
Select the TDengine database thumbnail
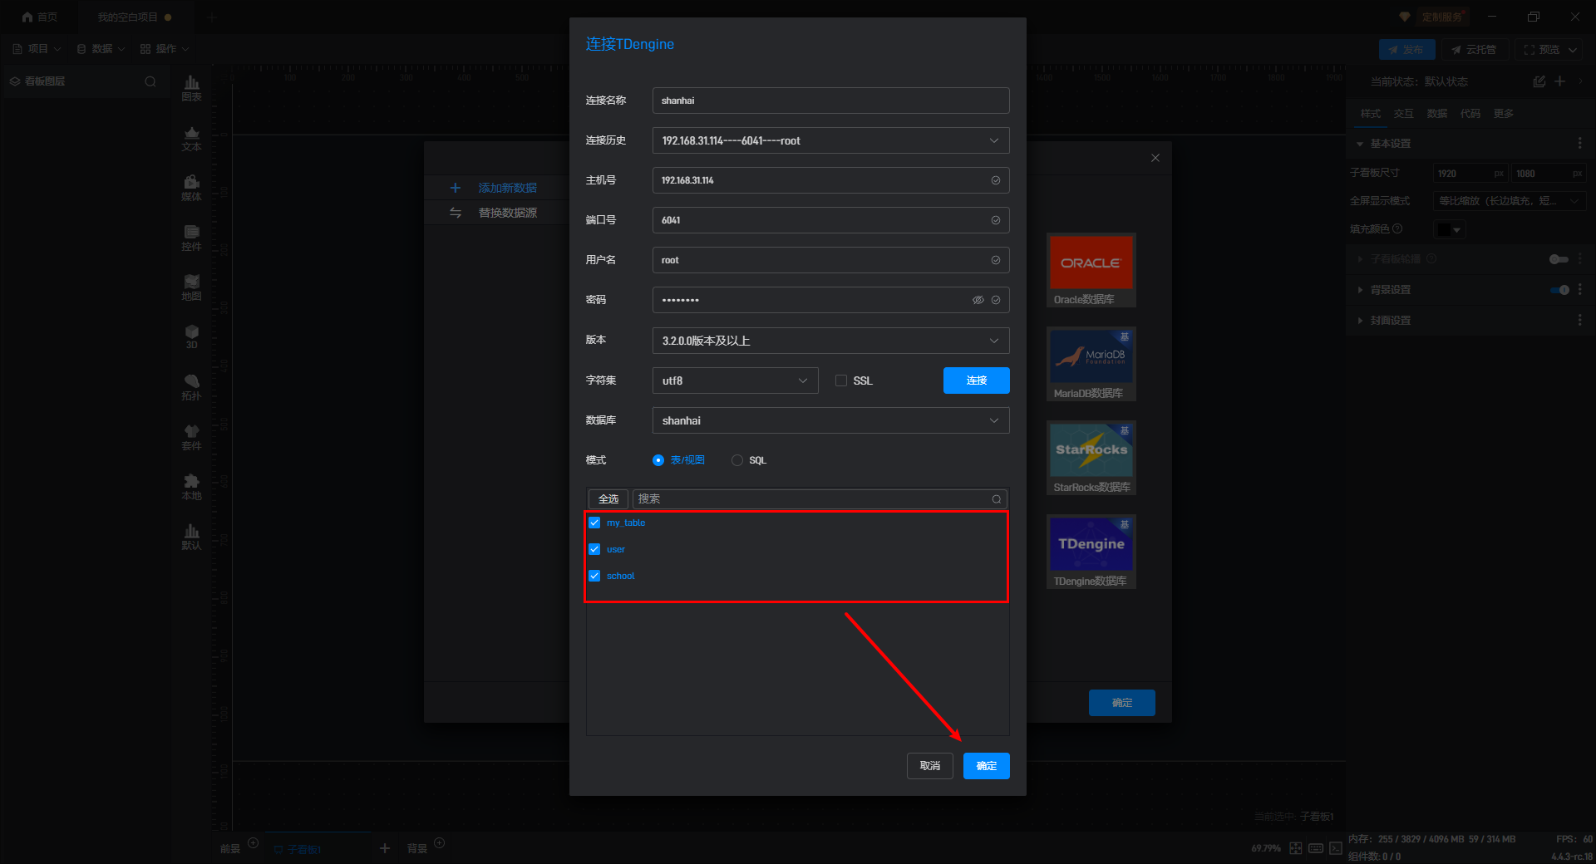1091,544
